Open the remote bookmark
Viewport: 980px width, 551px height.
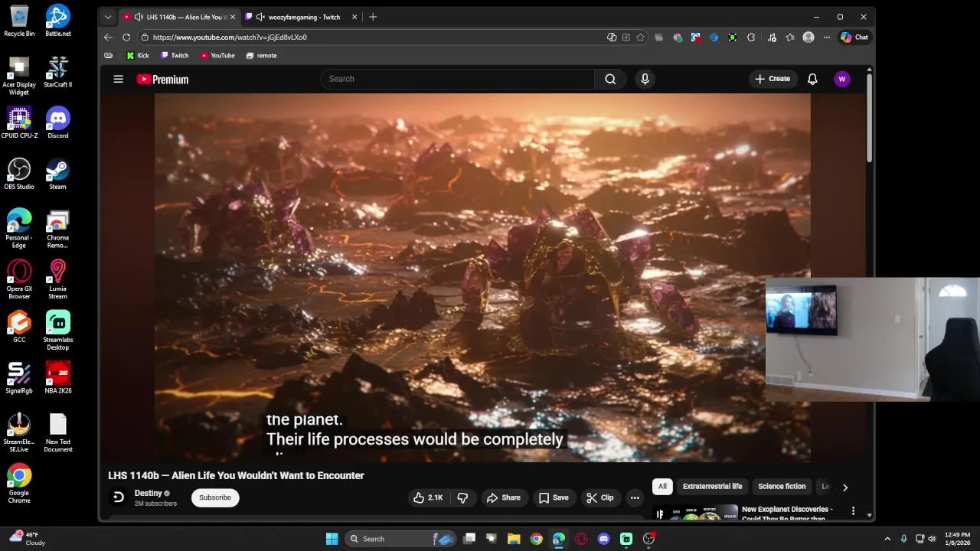click(261, 55)
